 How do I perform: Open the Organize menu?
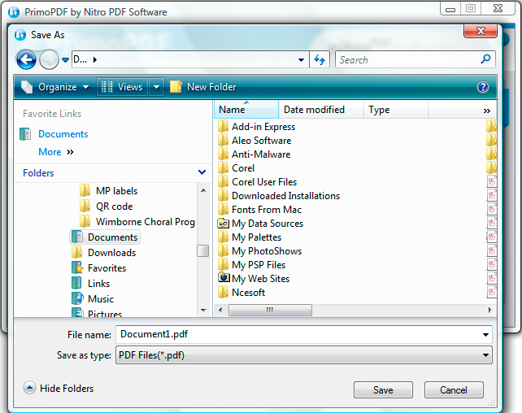coord(55,87)
